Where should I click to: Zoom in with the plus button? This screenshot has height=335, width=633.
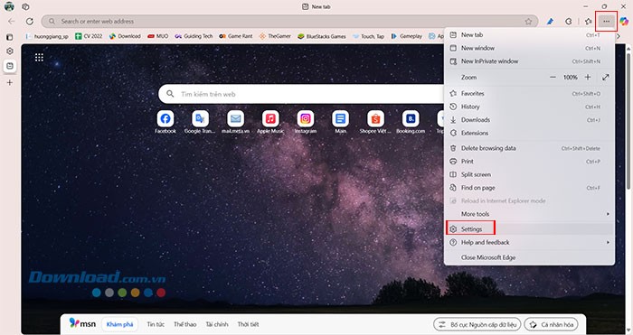588,77
